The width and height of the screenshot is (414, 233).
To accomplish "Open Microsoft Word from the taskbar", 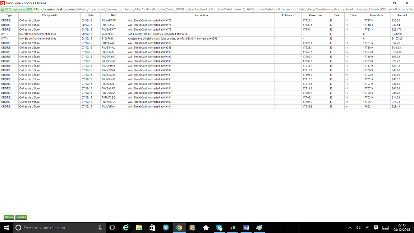I will (x=246, y=228).
